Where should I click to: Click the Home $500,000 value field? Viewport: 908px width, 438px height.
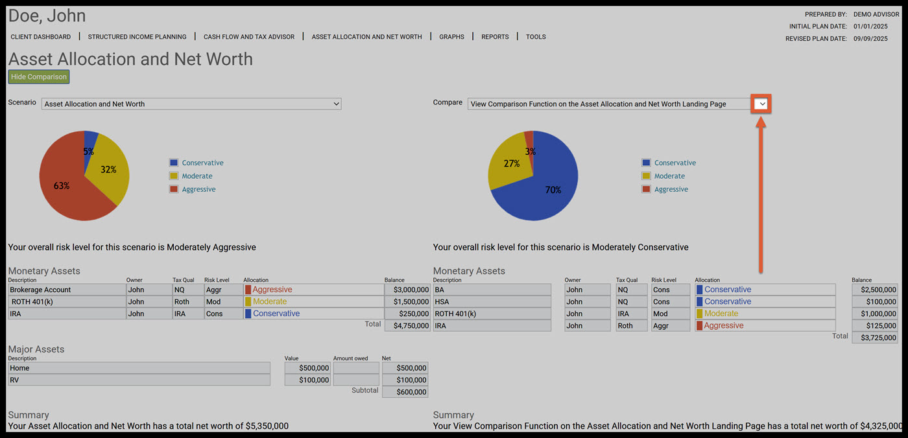pos(308,368)
